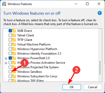
Task: Select the Windows Identity Foundation 3.5 item
Action: pyautogui.click(x=39, y=54)
